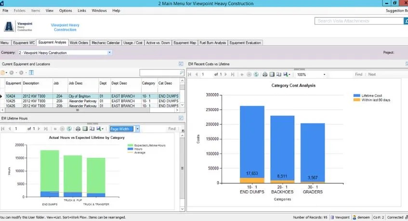Open the folder icon in Current Equipment toolbar
Viewport: 408px width, 221px height.
(x=2, y=73)
